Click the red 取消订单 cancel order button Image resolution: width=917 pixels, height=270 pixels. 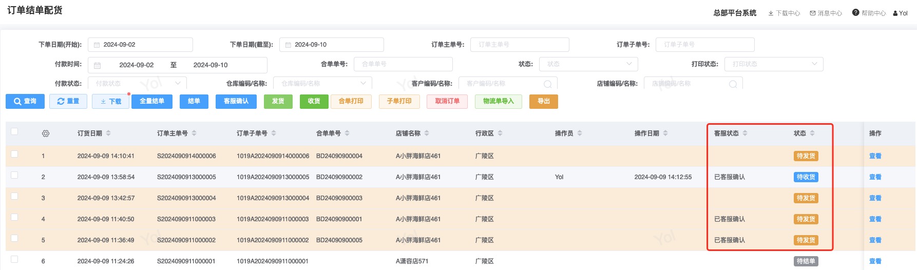447,102
